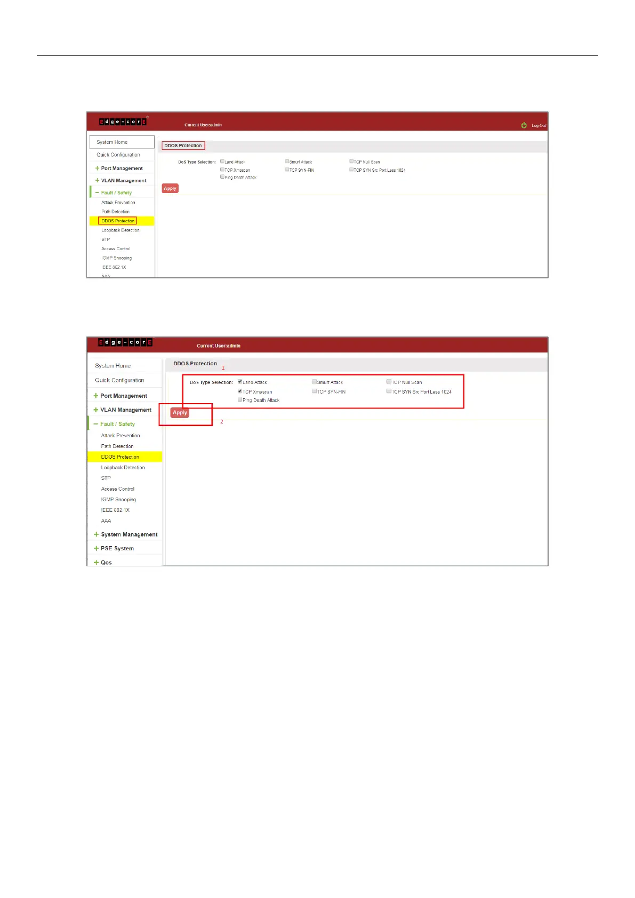Enable Smurf Attack checkbox in the upper screenshot

tap(287, 162)
